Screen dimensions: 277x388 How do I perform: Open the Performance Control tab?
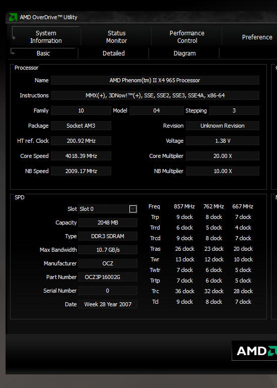[x=187, y=37]
